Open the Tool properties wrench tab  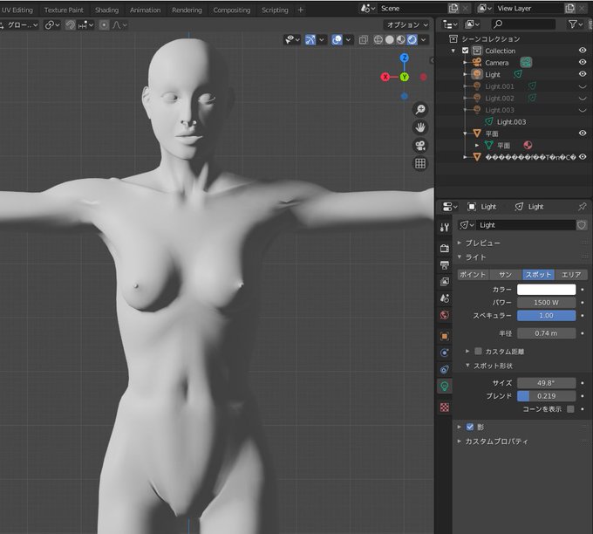pos(445,227)
